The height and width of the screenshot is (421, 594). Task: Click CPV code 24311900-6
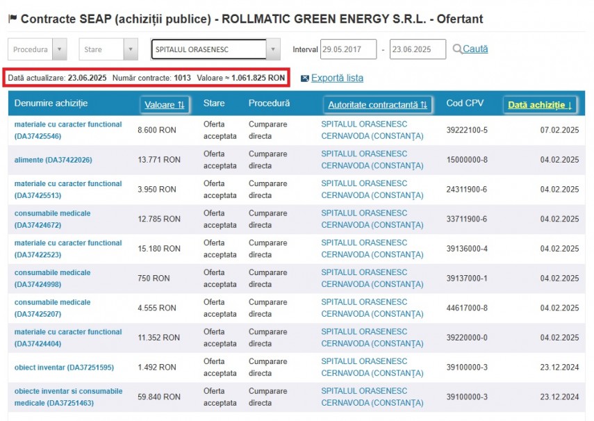pos(467,190)
